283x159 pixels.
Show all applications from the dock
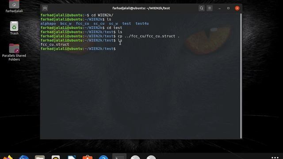(x=275, y=157)
